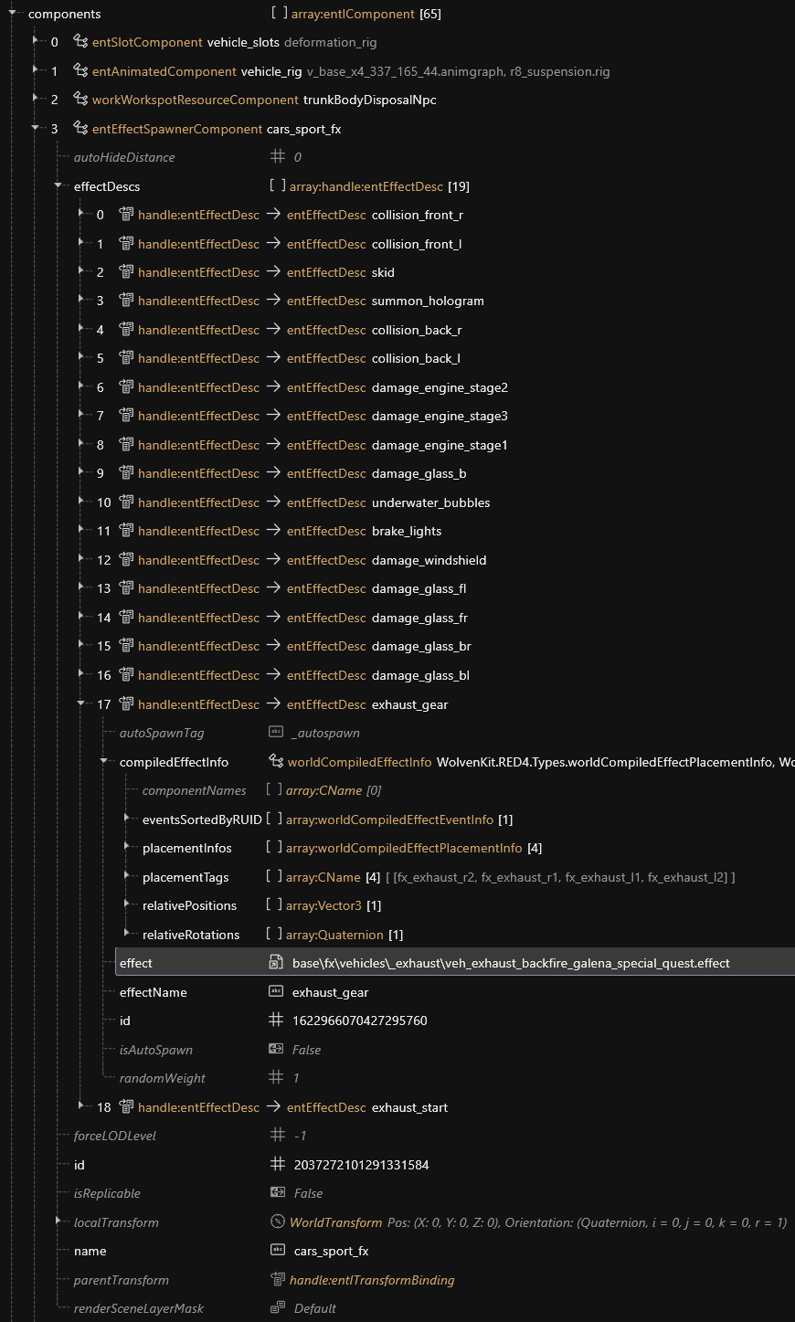
Task: Click the handle icon for parentTransform binding
Action: [278, 1280]
